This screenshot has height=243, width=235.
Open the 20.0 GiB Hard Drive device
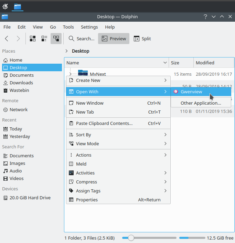pos(30,198)
